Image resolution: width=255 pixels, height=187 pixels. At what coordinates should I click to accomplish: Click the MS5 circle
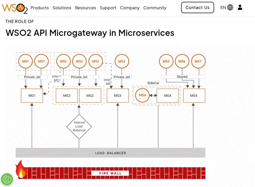tap(166, 61)
